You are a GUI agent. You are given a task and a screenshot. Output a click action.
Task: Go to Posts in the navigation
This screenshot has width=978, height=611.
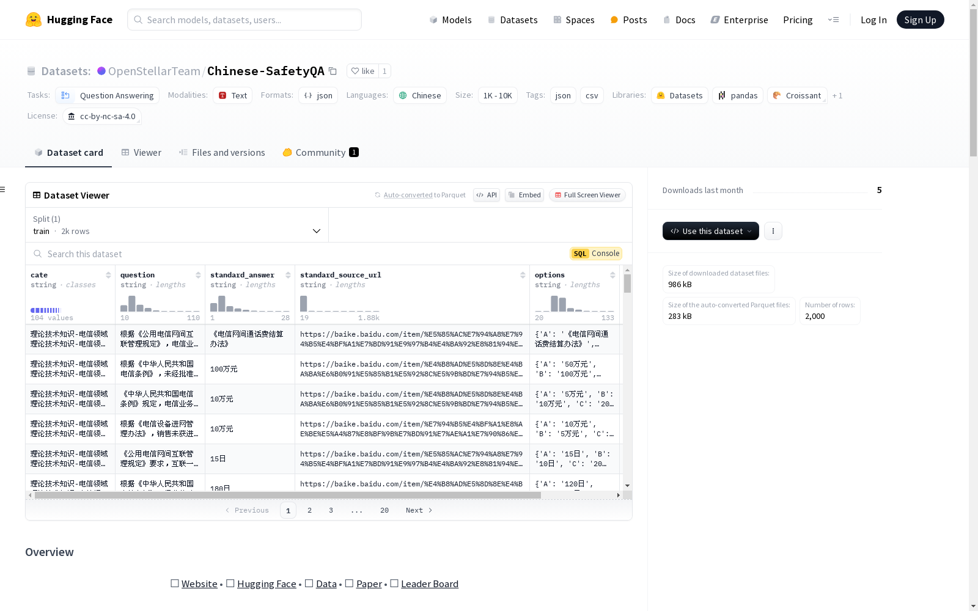629,20
